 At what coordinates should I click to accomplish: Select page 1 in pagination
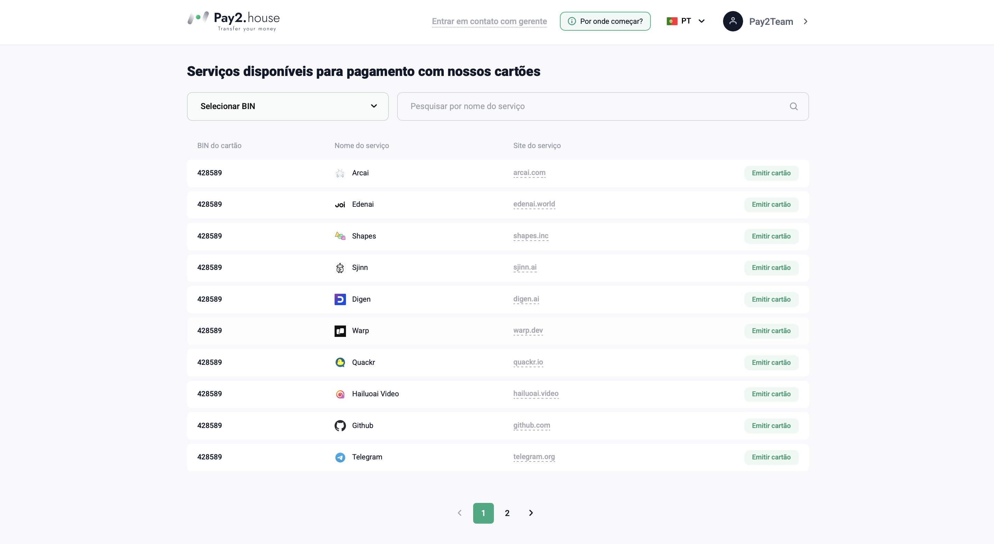point(483,513)
